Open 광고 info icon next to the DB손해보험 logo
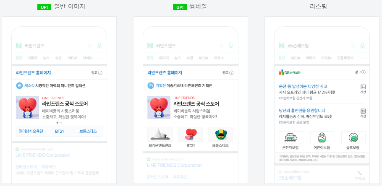 click(x=364, y=72)
